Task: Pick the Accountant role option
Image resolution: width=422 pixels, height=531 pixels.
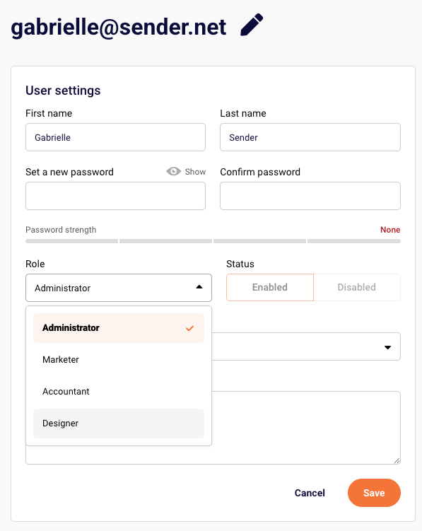Action: (x=119, y=392)
